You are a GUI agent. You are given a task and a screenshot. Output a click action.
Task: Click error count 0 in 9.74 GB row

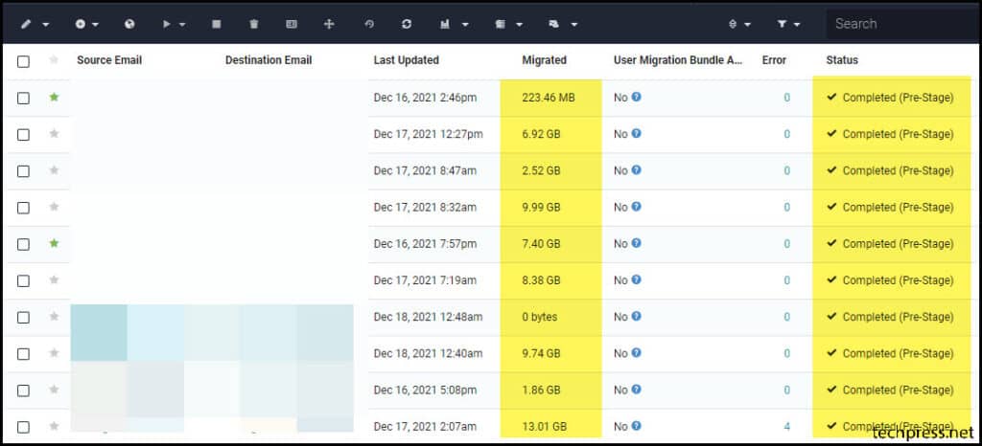tap(786, 353)
